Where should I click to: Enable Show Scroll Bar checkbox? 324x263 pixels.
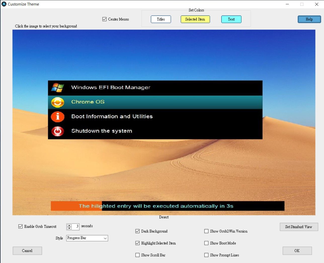pyautogui.click(x=138, y=255)
